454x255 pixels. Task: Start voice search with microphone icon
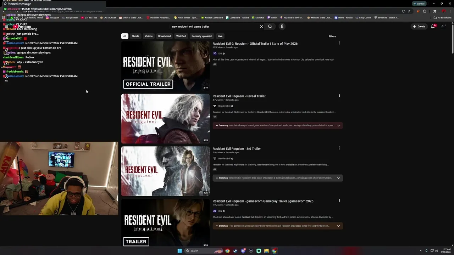click(282, 27)
